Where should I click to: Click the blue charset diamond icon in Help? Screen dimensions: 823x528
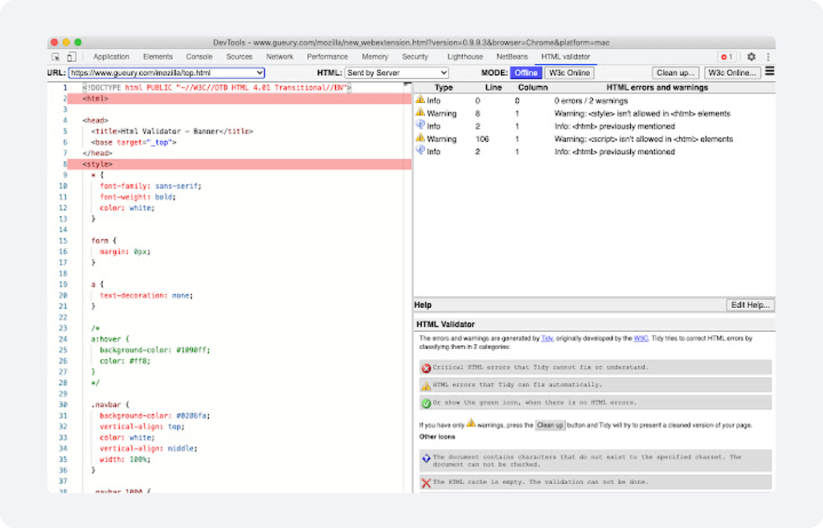coord(426,458)
